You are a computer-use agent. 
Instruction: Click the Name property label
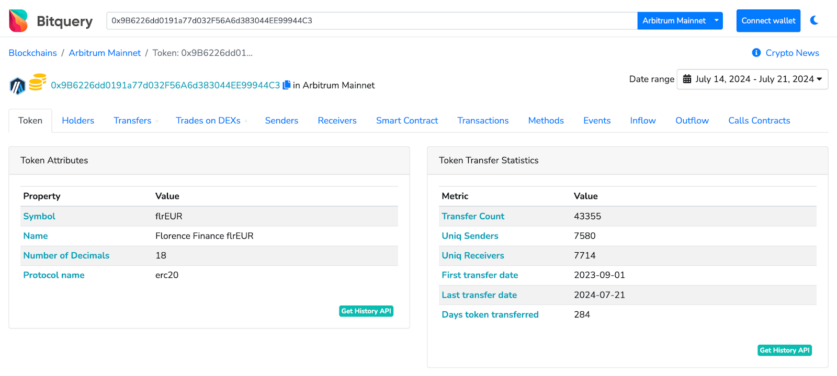36,236
